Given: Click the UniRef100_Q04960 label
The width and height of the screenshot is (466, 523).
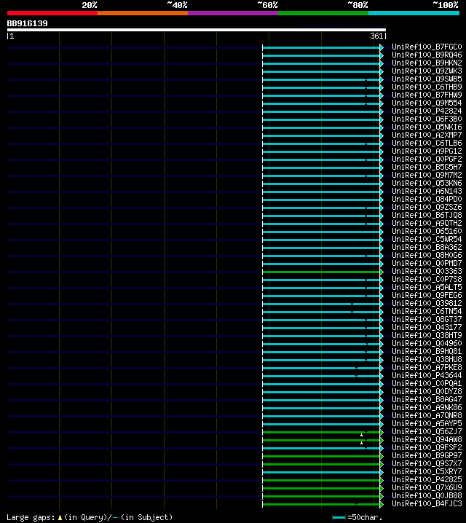Looking at the screenshot, I should (427, 343).
